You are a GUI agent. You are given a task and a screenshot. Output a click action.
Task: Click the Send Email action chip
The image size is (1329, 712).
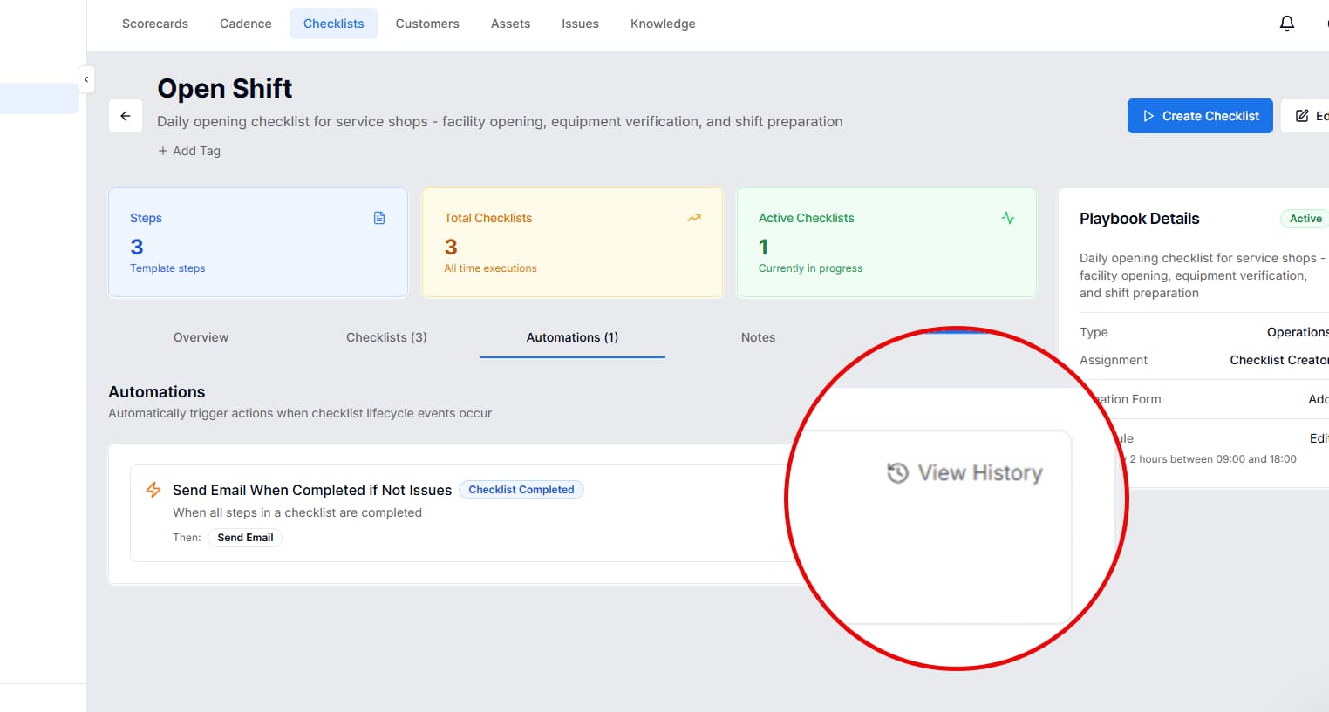[x=245, y=538]
